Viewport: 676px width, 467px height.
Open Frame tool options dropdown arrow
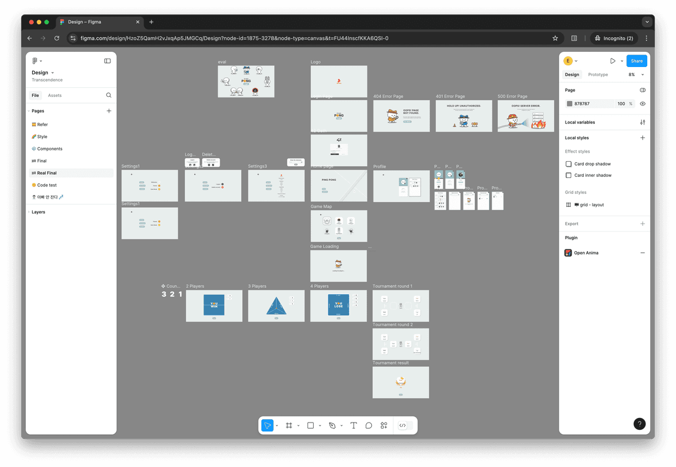(298, 426)
